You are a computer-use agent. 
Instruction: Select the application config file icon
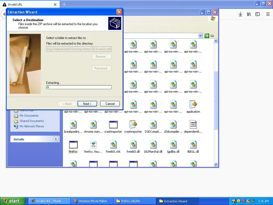(193, 104)
